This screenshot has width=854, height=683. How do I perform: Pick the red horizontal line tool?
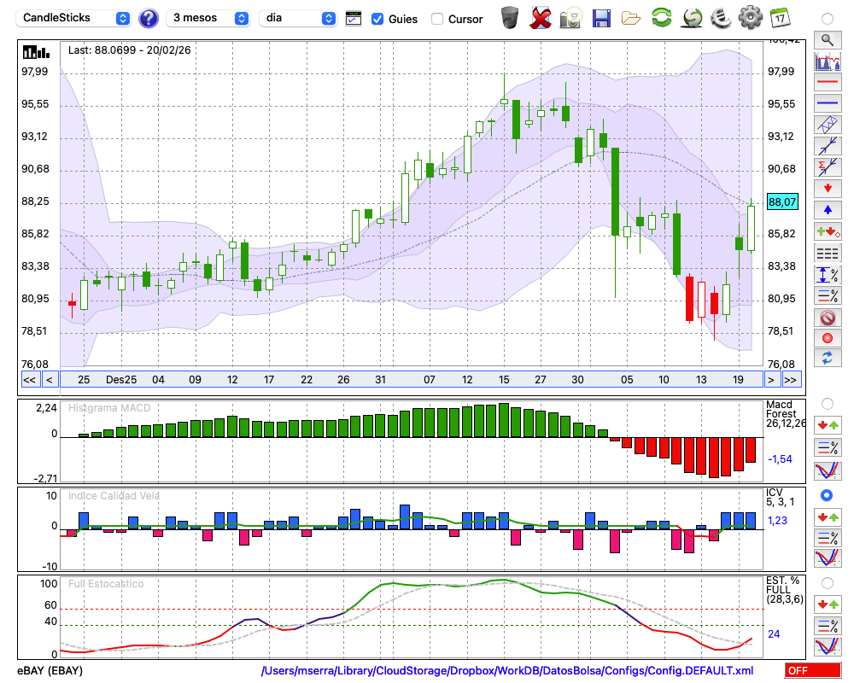coord(828,82)
